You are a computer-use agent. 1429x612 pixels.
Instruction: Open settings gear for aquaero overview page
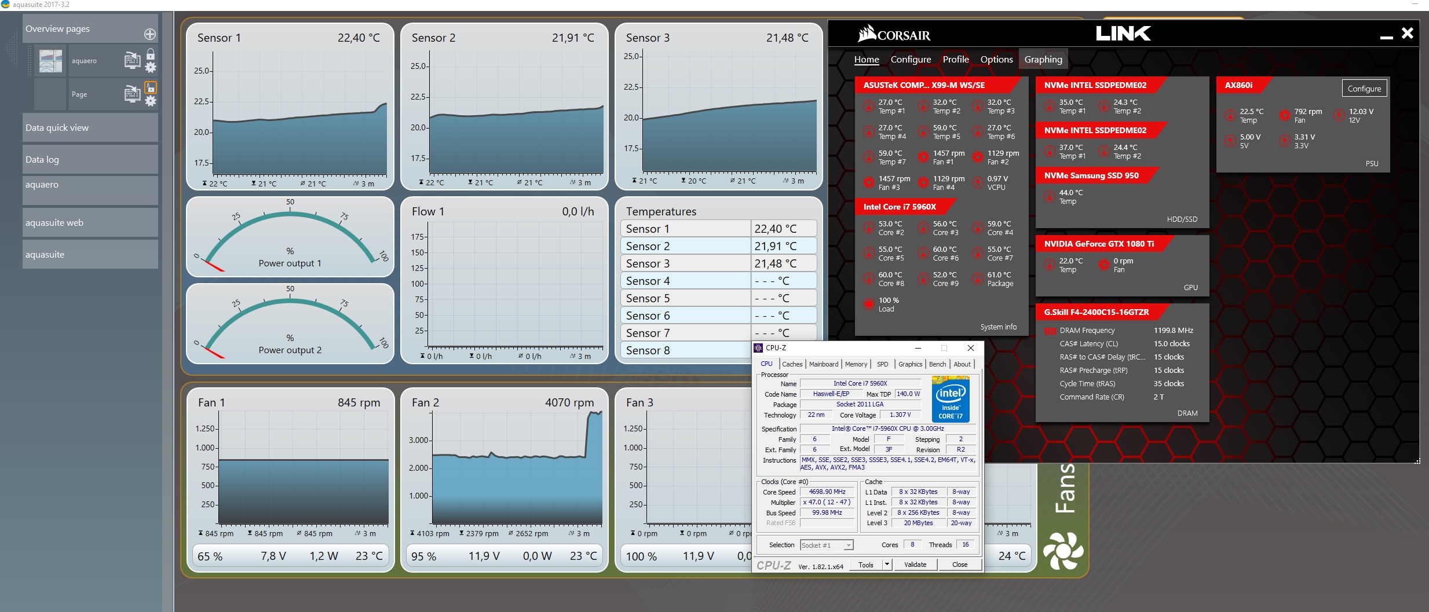click(x=151, y=67)
